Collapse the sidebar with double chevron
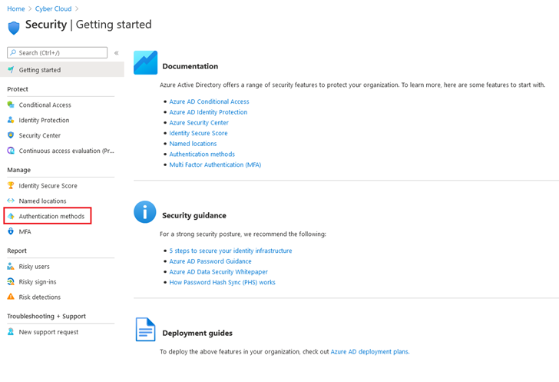The height and width of the screenshot is (382, 559). (x=116, y=53)
